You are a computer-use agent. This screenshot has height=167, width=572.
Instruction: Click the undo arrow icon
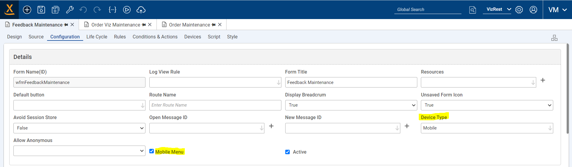coord(83,10)
